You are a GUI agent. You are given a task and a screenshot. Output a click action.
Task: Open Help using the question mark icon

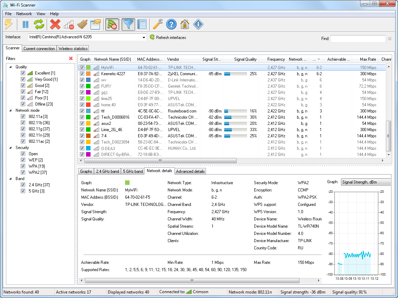171,24
